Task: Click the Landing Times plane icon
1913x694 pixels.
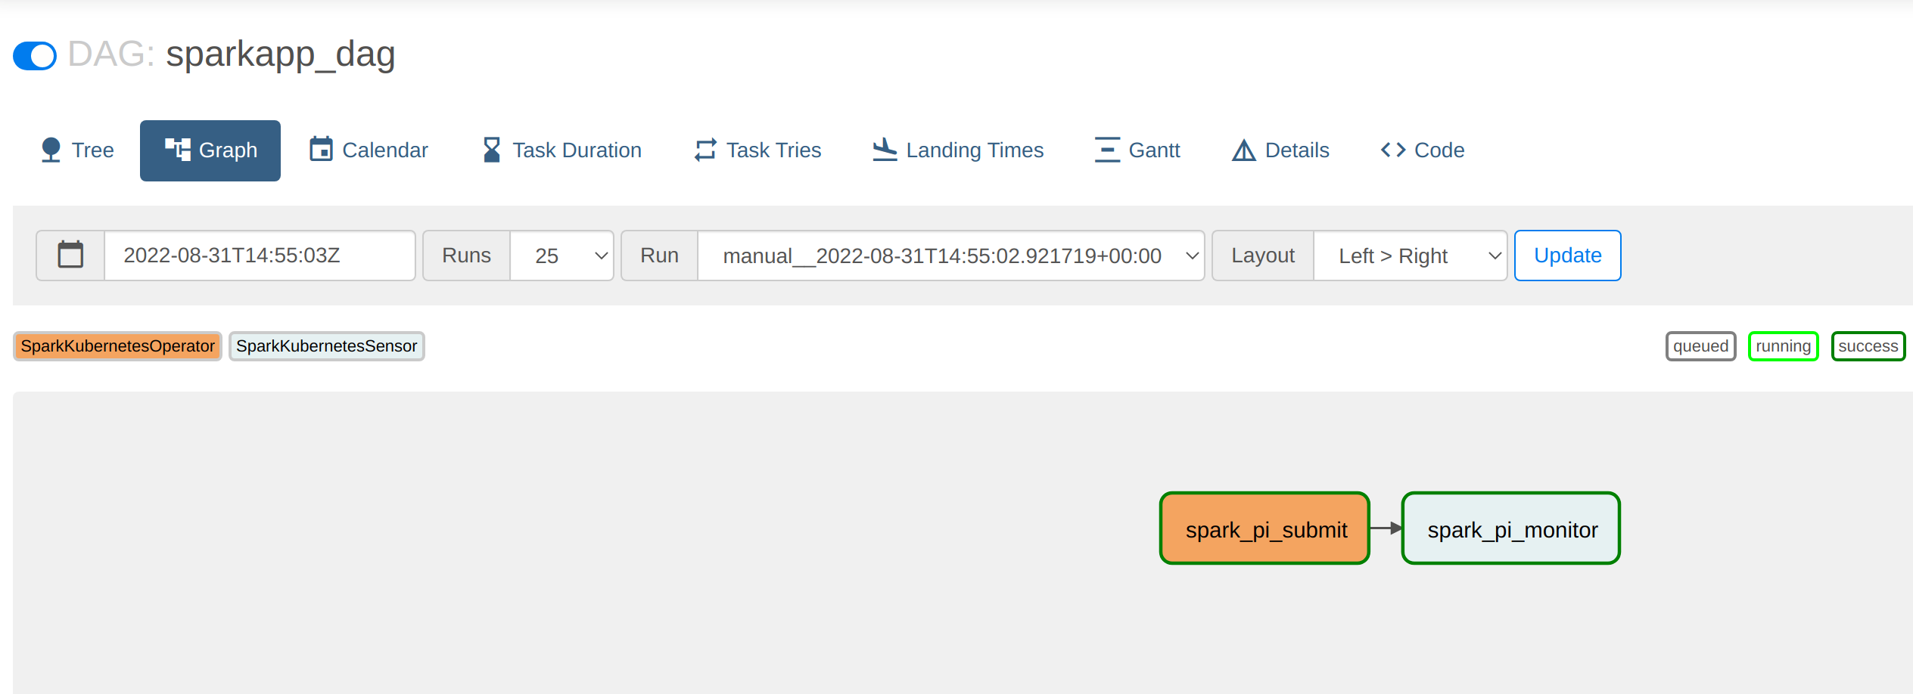Action: (x=884, y=150)
